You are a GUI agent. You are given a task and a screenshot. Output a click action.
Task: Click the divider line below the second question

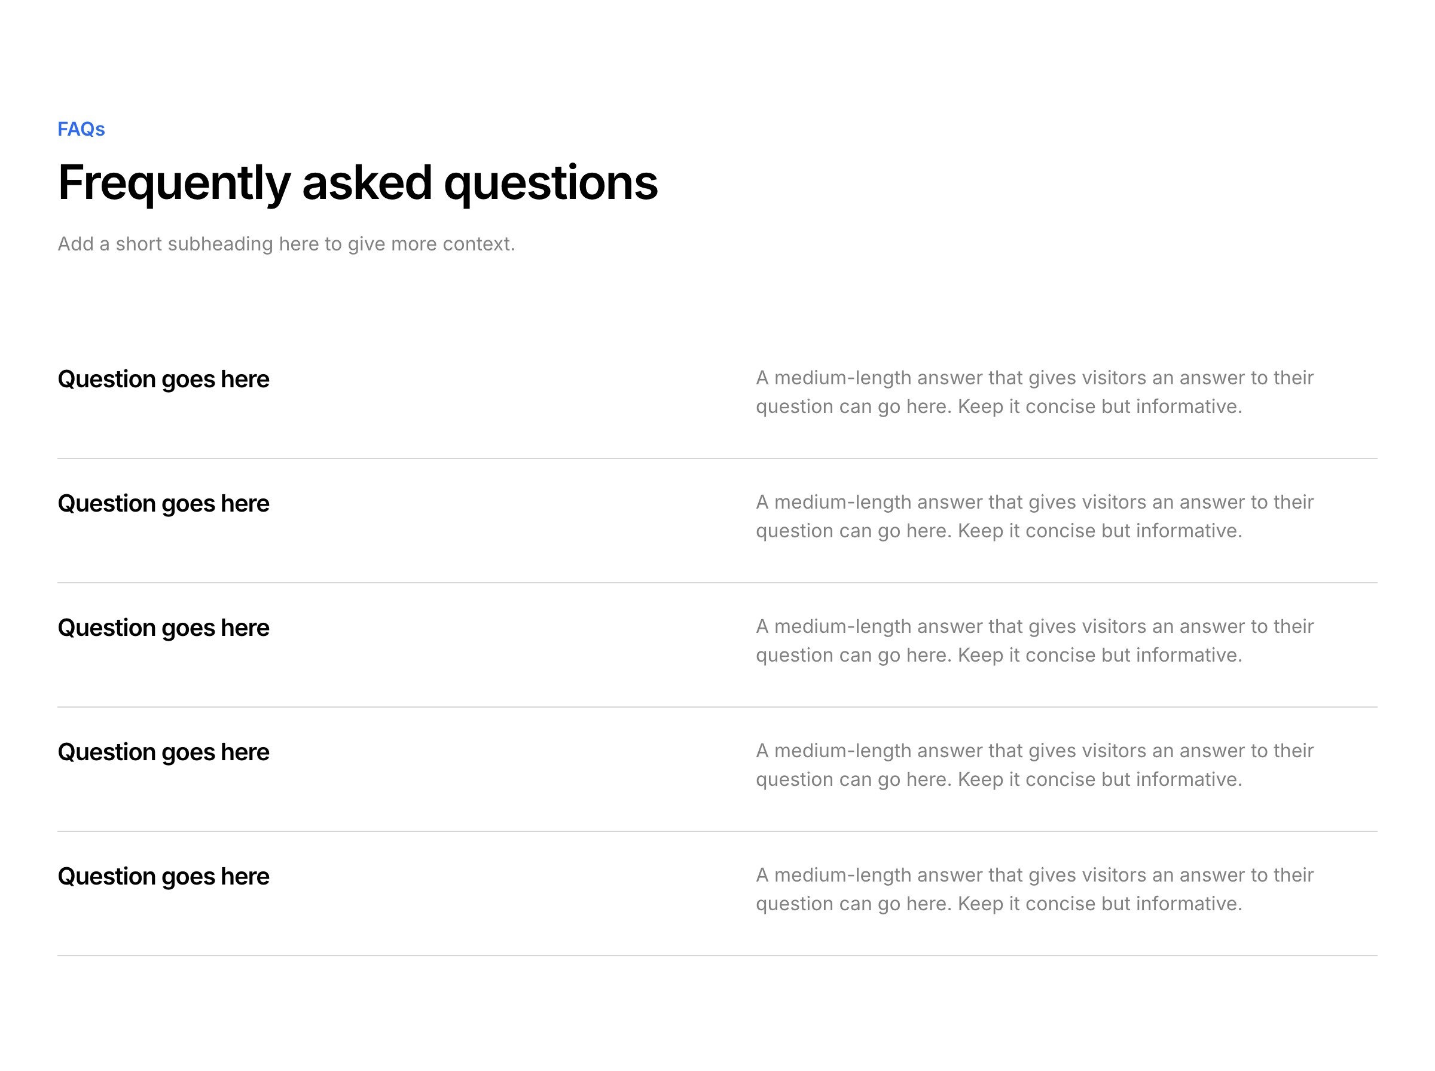(x=717, y=583)
